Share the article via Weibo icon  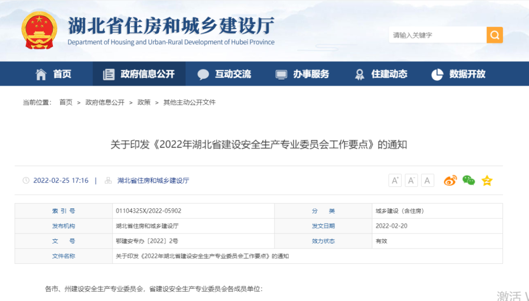pos(450,180)
